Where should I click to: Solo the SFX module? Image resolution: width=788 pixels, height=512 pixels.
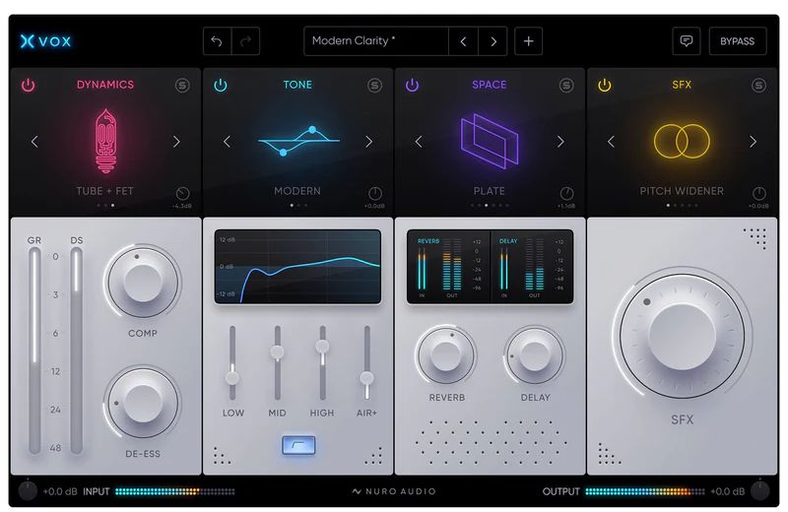pyautogui.click(x=758, y=86)
